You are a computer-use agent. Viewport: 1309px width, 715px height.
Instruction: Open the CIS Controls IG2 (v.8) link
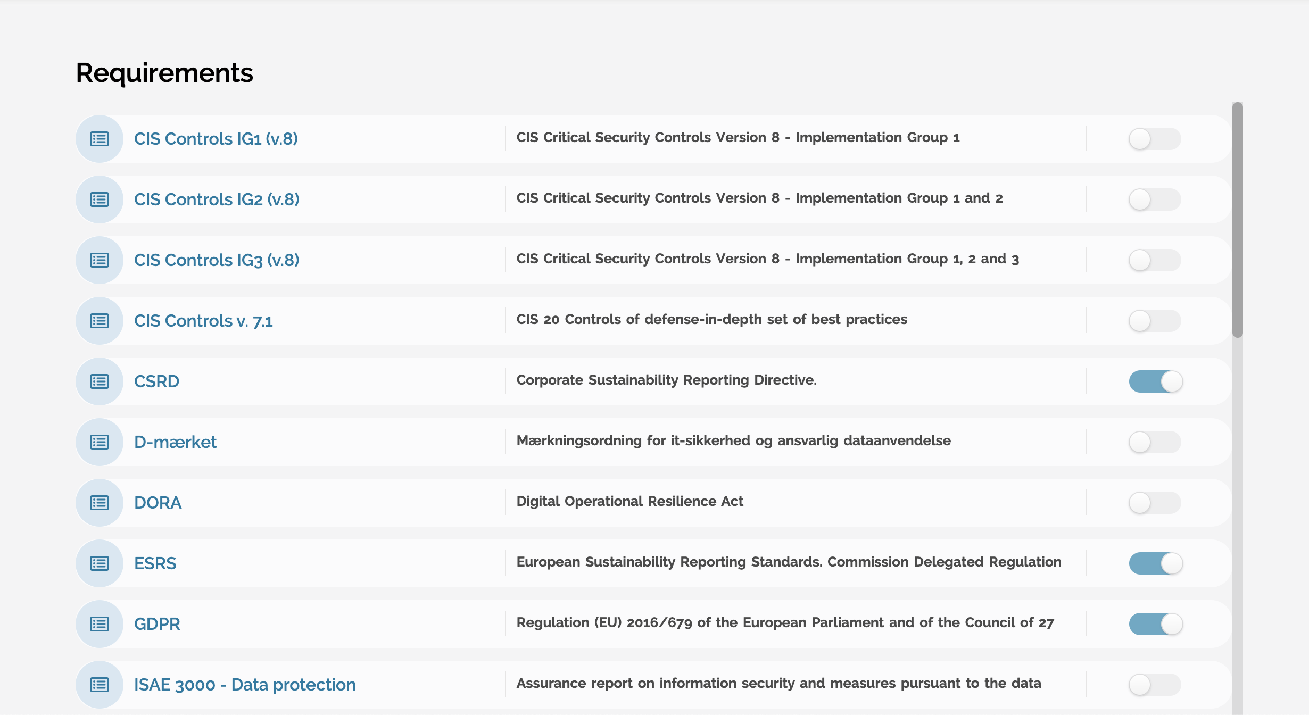(x=217, y=199)
